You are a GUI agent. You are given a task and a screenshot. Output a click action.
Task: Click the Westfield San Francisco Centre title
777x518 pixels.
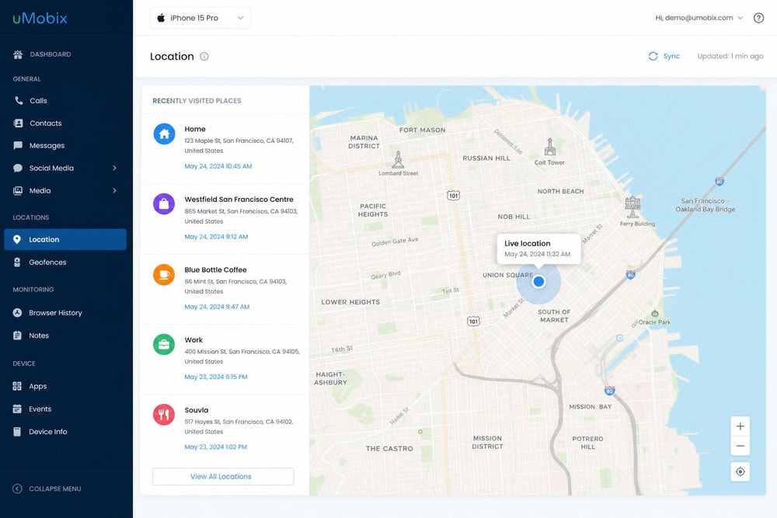239,199
